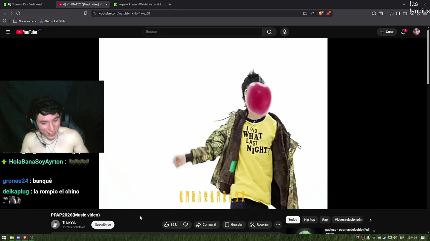Share page icon in address bar

(x=312, y=13)
